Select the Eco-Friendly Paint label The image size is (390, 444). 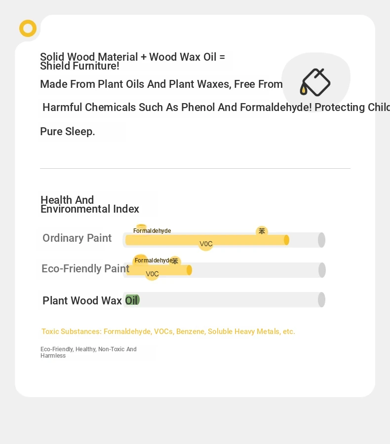tap(85, 268)
